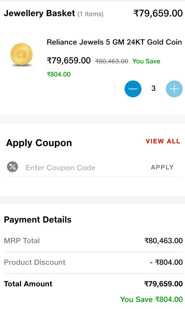The image size is (185, 309).
Task: Tap the quantity number 3
Action: tap(154, 89)
